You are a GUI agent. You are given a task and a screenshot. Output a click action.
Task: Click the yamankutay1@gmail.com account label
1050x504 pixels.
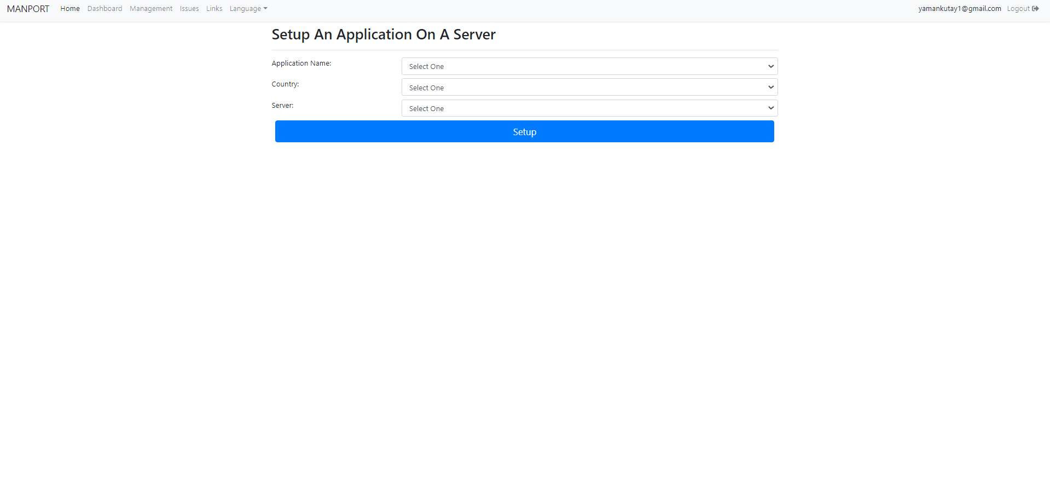click(959, 8)
